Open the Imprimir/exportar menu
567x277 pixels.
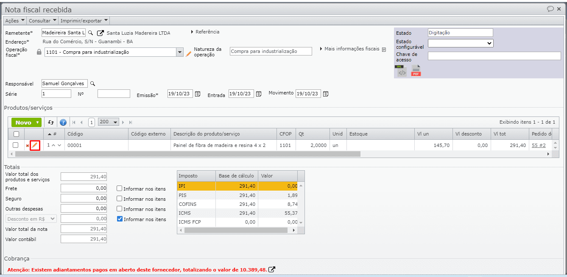click(84, 20)
